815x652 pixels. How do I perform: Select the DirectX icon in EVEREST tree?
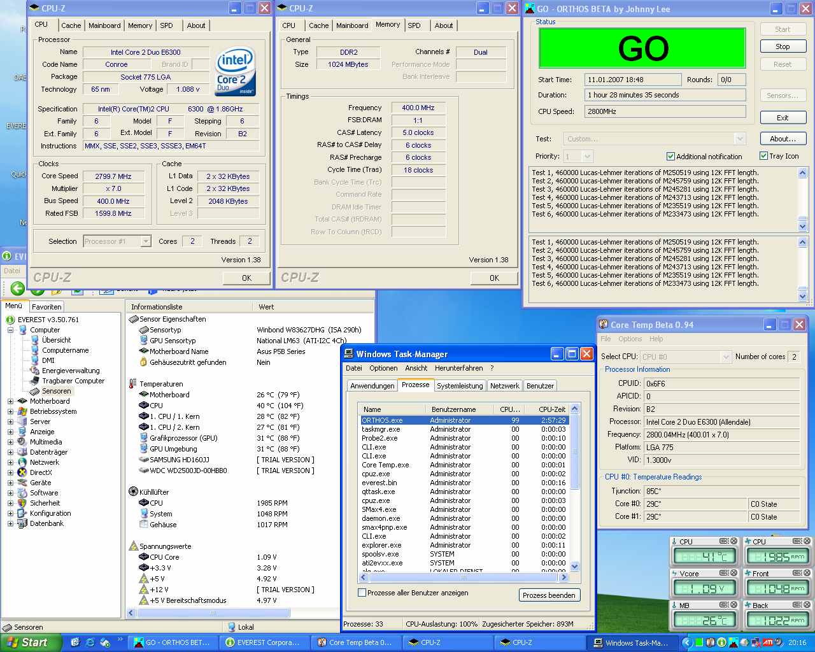coord(23,472)
